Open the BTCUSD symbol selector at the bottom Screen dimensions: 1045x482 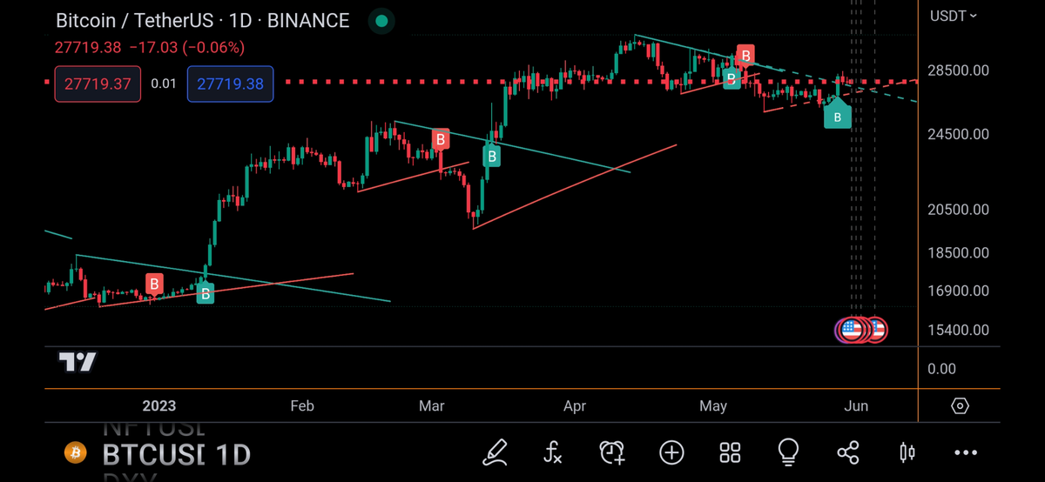coord(152,454)
